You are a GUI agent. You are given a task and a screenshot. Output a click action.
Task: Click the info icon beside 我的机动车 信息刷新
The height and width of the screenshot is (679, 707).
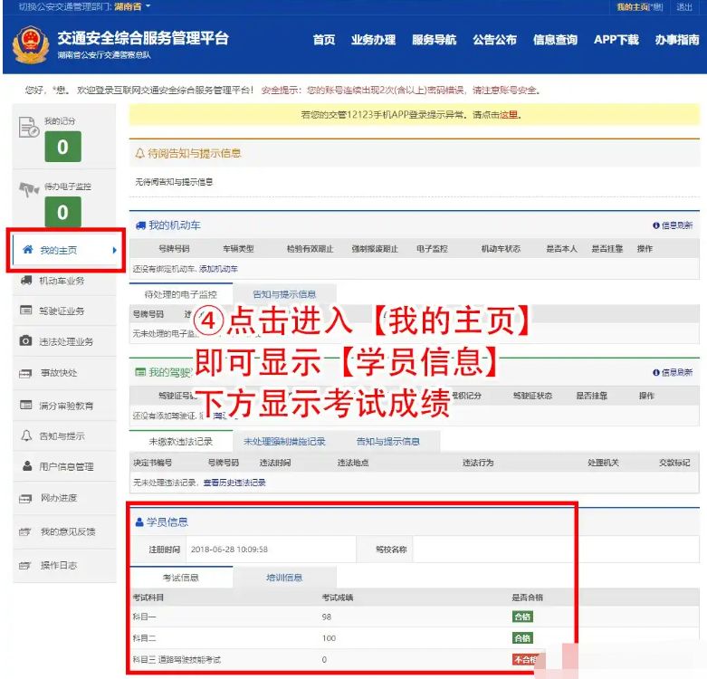pyautogui.click(x=656, y=225)
